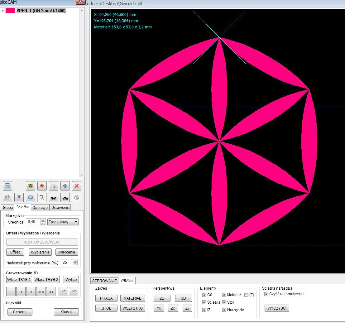Open the Frez kulowy tool type dropdown
This screenshot has width=345, height=323.
[63, 222]
